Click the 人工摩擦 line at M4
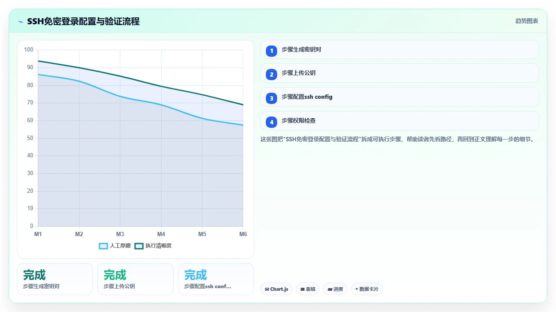Screen dimensions: 556x312 tap(161, 104)
